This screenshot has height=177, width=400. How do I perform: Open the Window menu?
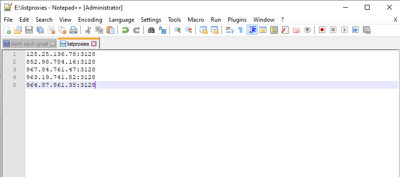click(x=264, y=20)
